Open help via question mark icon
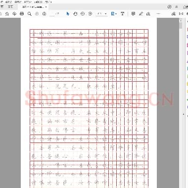 point(169,7)
